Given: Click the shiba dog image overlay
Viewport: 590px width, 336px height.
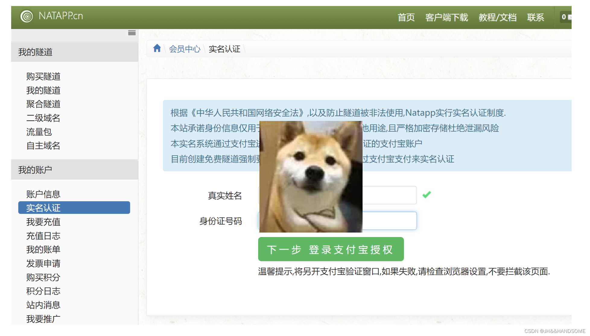Looking at the screenshot, I should (311, 176).
